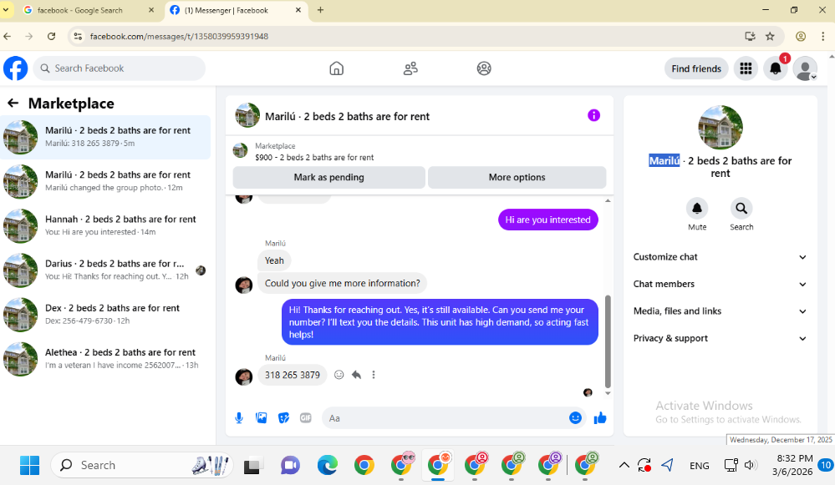835x485 pixels.
Task: Open the taskbar clock showing 8:32 PM
Action: pos(794,465)
